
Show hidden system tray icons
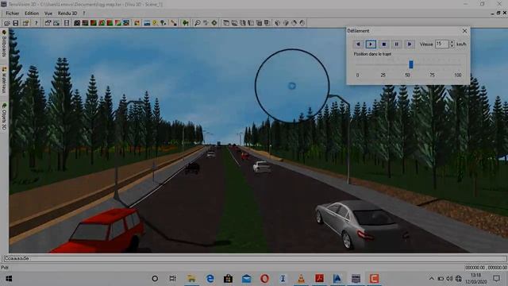point(432,279)
